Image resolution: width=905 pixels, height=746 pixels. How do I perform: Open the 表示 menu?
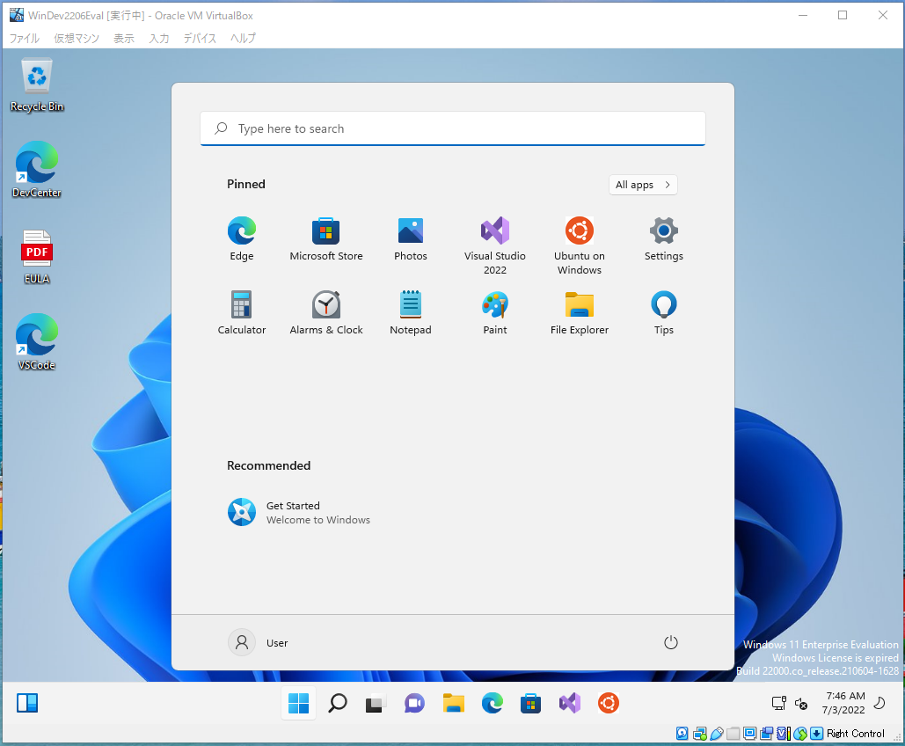point(123,38)
